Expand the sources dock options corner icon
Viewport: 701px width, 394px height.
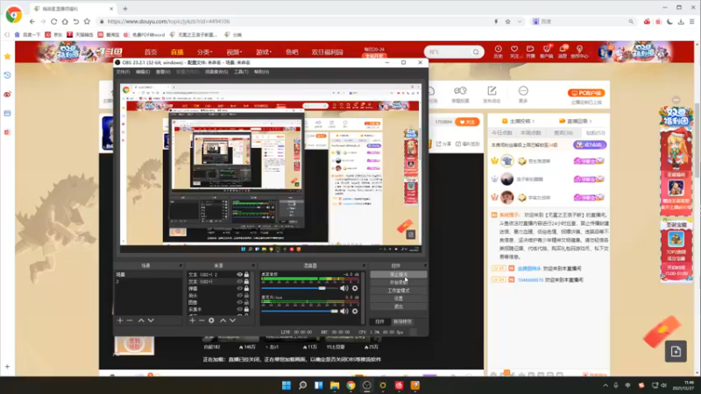[253, 265]
